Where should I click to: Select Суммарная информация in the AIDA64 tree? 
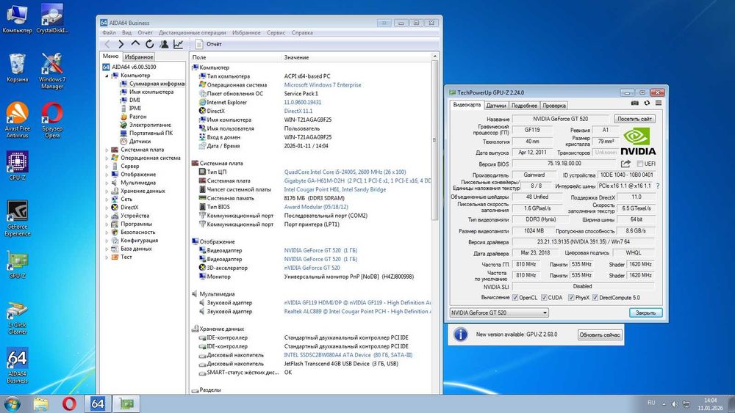tap(157, 84)
